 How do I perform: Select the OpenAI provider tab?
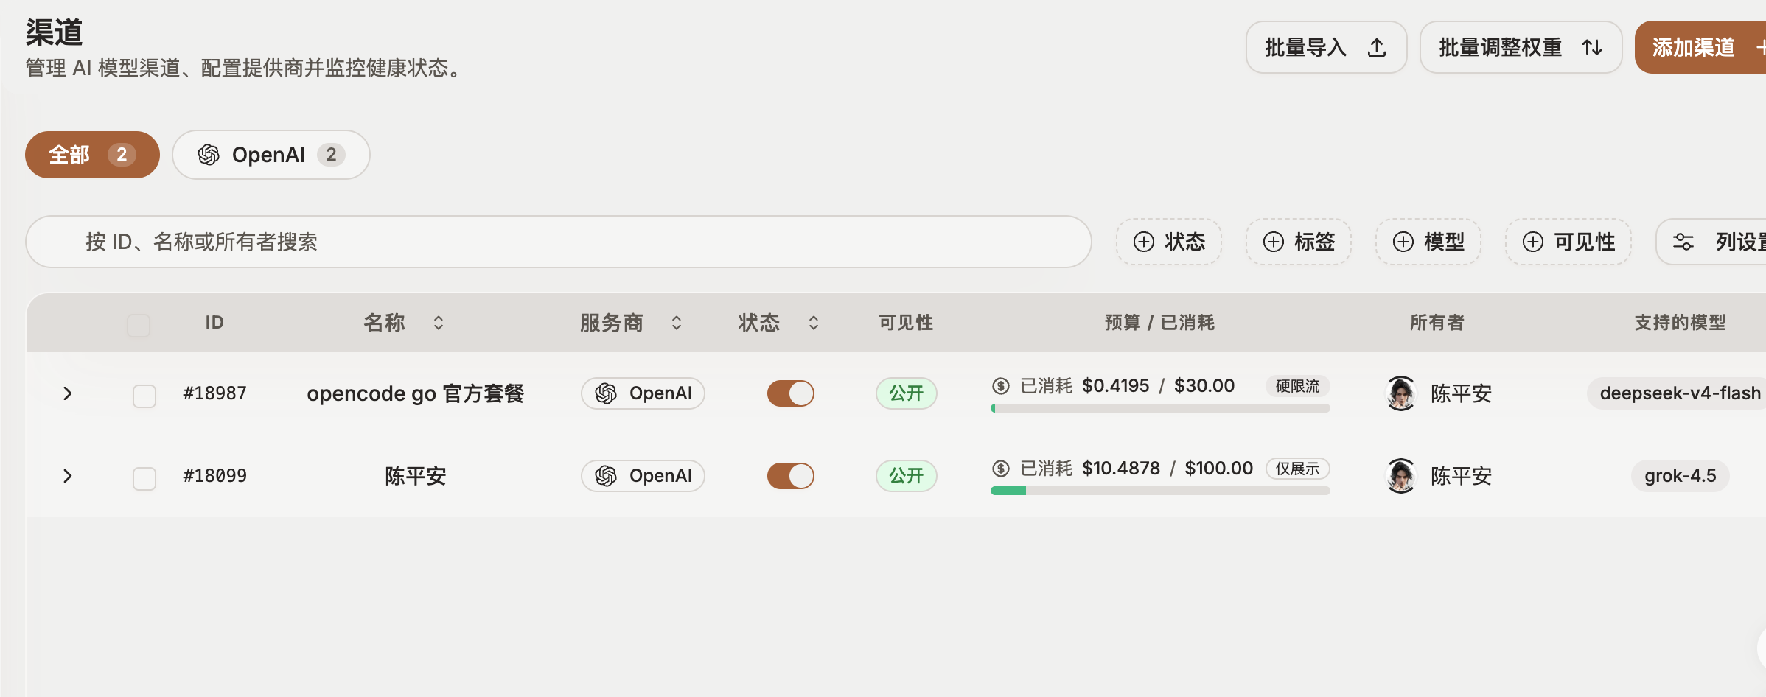tap(271, 155)
